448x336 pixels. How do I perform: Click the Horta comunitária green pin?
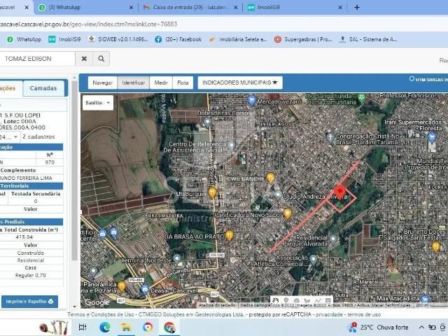tap(361, 98)
